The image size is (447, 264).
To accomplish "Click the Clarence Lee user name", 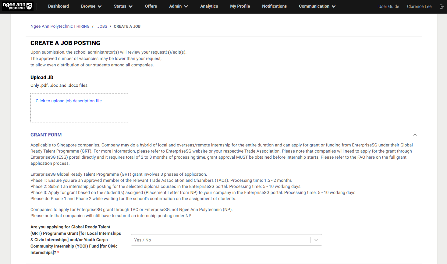I will 419,6.
